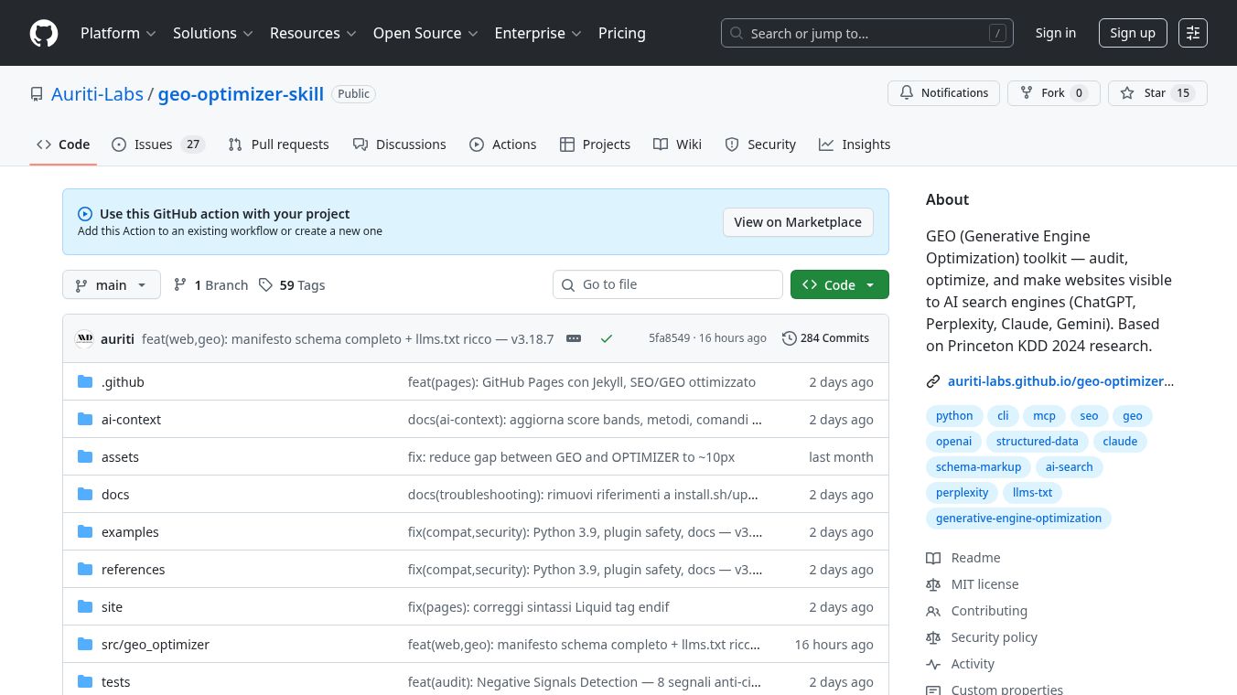The height and width of the screenshot is (695, 1237).
Task: Open the green Code dropdown
Action: [x=839, y=284]
